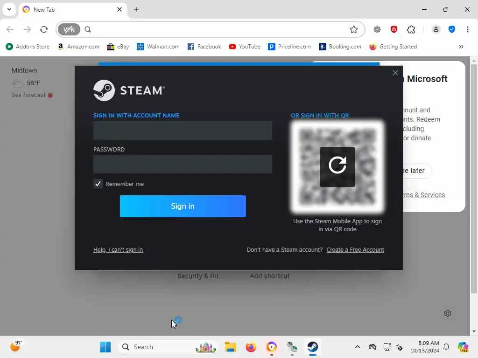Click the VPN badge in address bar
Screen dimensions: 478x358
coord(69,29)
